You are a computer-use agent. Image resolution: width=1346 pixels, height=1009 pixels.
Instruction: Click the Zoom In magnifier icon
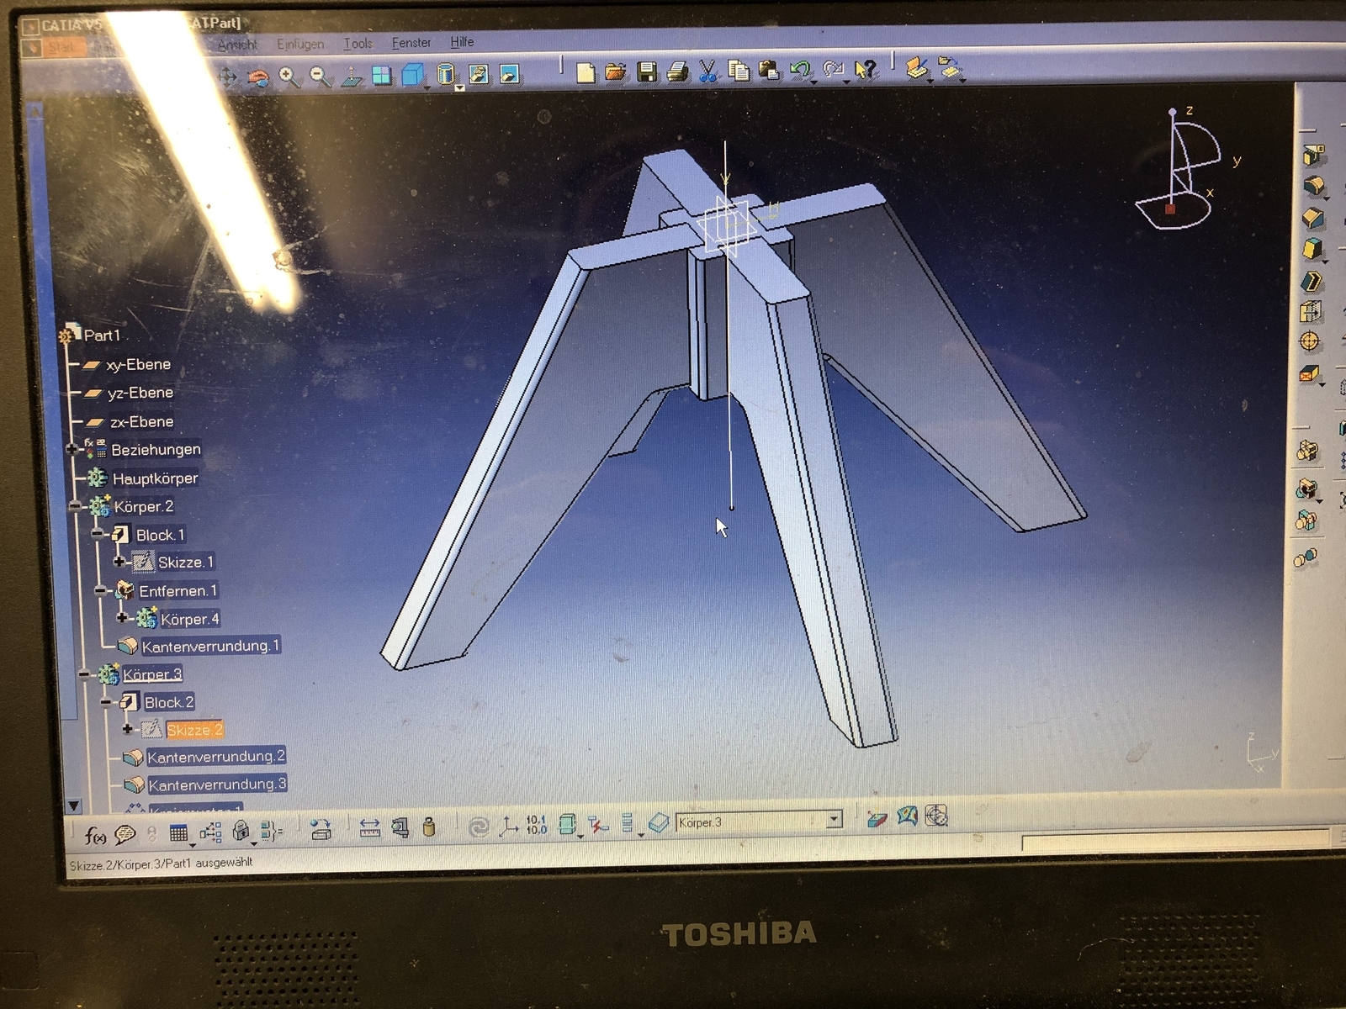click(289, 77)
